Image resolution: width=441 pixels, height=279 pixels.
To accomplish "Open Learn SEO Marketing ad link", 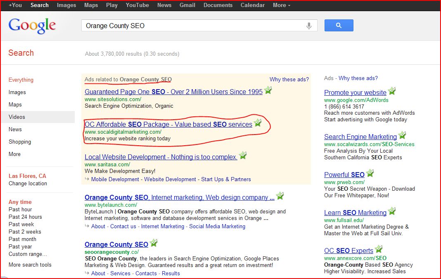I will (355, 213).
